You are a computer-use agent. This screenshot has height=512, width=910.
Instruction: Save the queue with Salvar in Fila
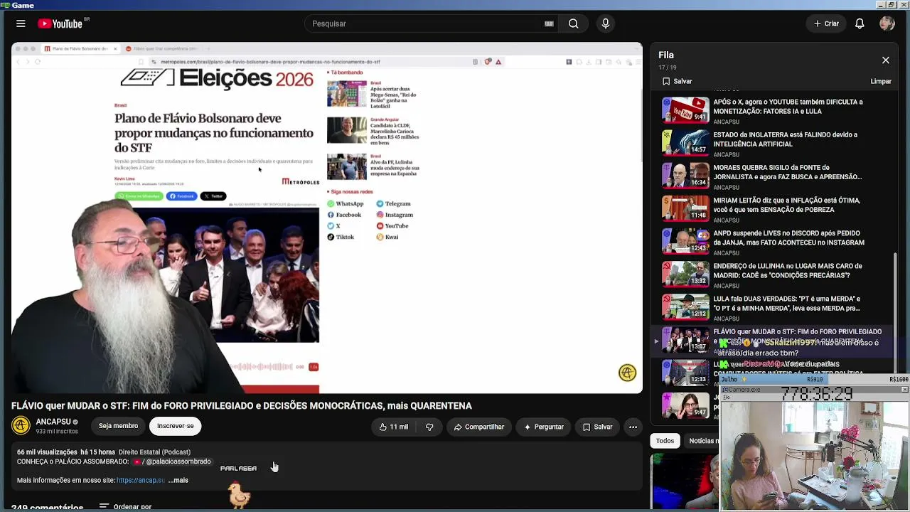coord(677,81)
